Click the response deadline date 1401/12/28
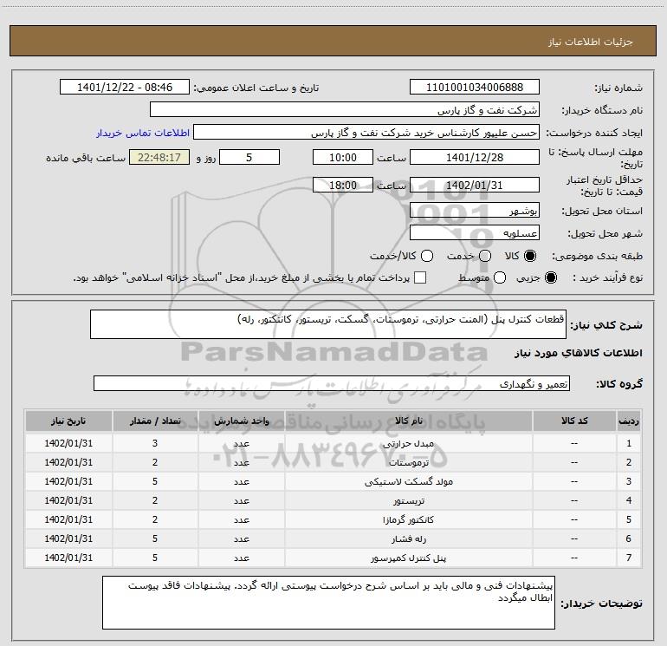667x646 pixels. 475,158
